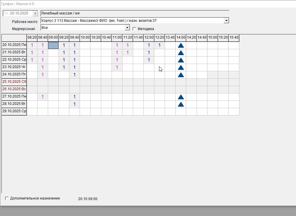This screenshot has width=296, height=216.
Task: Select the 29.10.2025 Ср row header
Action: [x=14, y=111]
